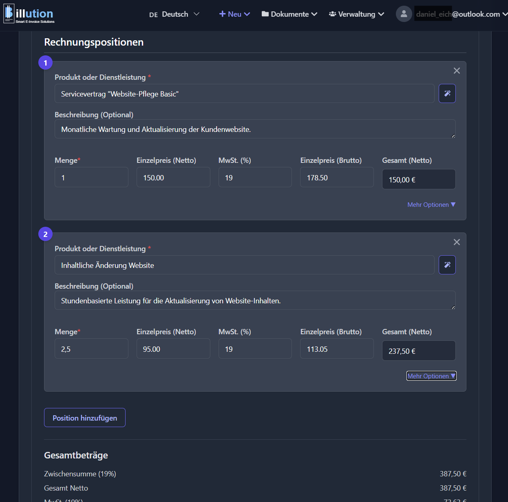Click MwSt field in position 1
The image size is (508, 502).
[x=255, y=178]
